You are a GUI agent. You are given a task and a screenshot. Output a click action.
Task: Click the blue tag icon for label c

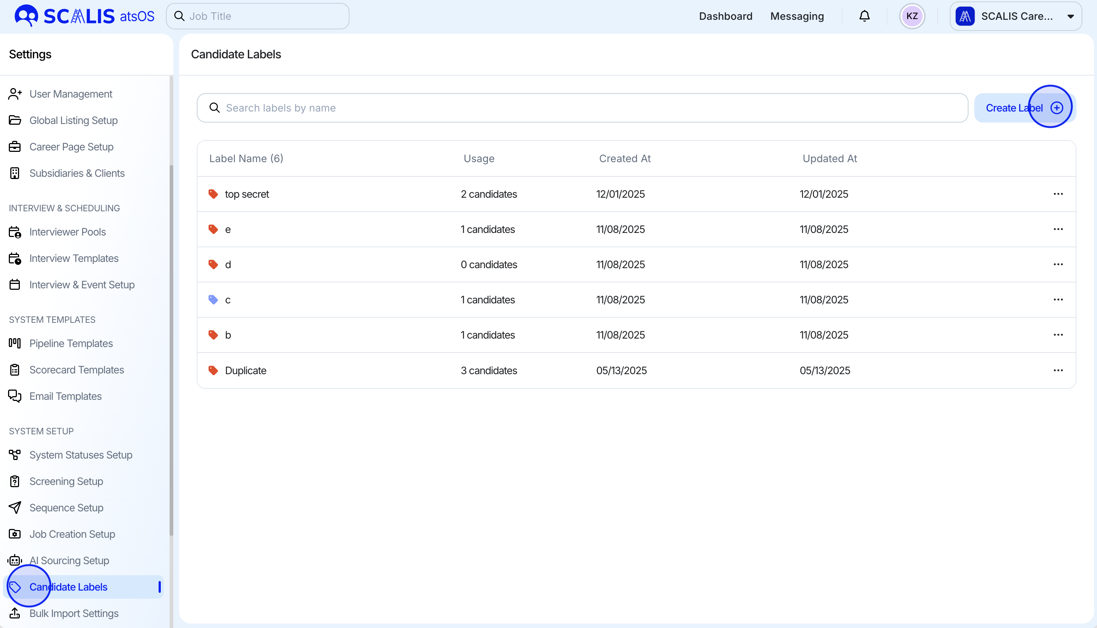(213, 300)
